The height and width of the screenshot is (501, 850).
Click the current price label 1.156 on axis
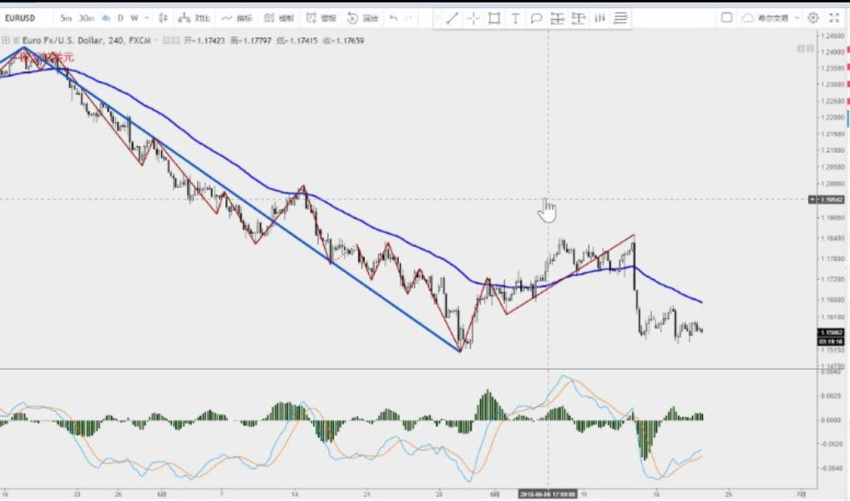(831, 332)
